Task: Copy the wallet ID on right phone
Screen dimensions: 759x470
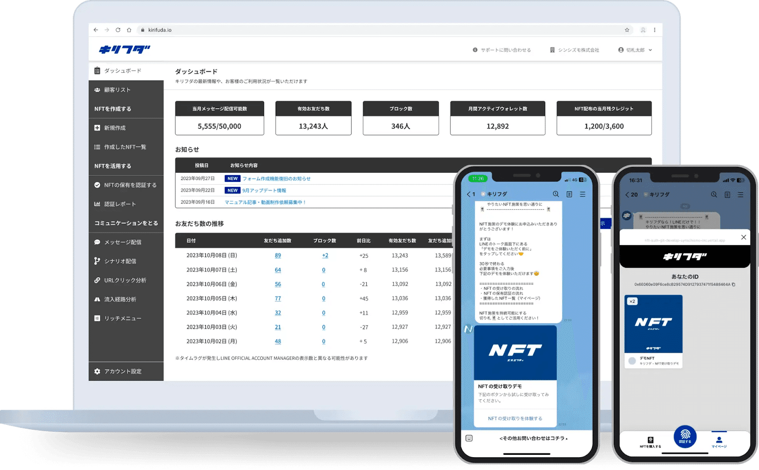Action: point(733,285)
